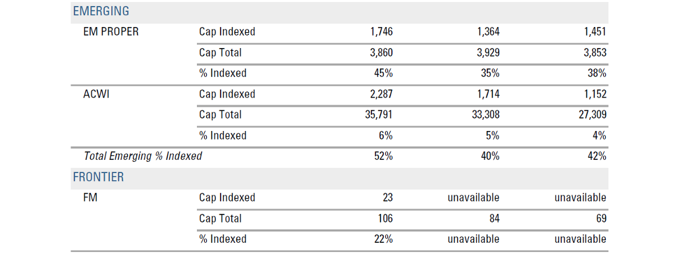Click the EMERGING section header
673x256 pixels.
101,11
